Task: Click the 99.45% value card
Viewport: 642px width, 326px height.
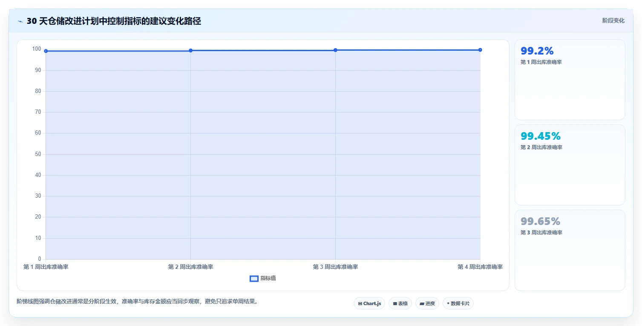Action: [570, 165]
